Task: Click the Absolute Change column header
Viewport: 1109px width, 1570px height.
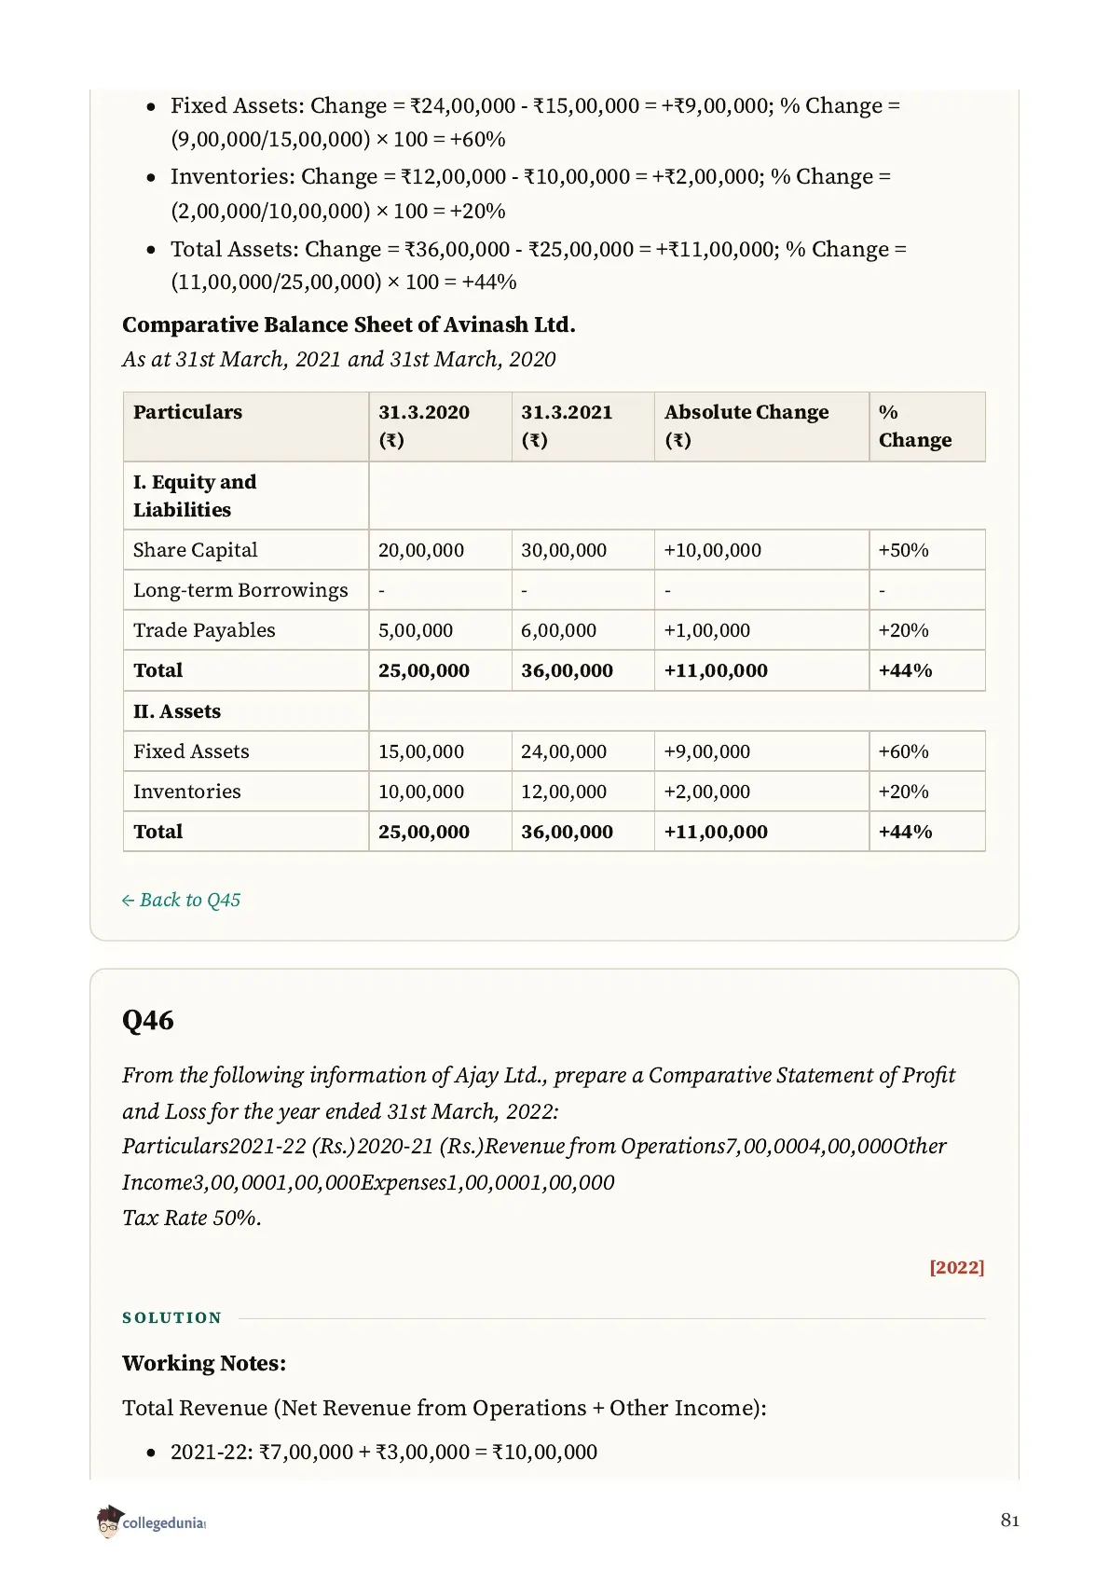Action: coord(761,426)
